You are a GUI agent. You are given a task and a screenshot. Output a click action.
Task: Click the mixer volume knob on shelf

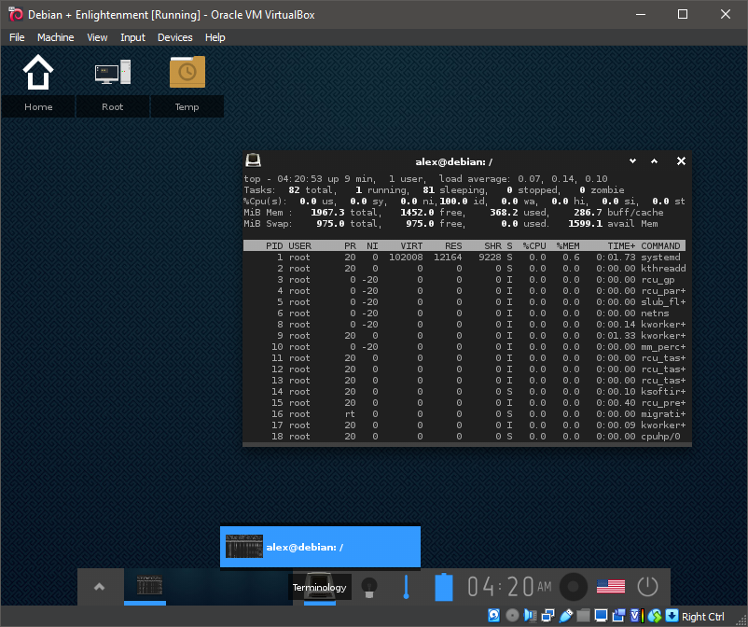tap(573, 587)
